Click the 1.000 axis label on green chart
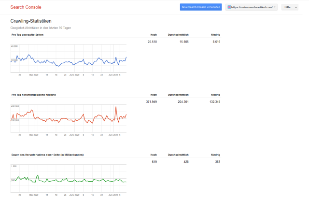309x201 pixels. coord(14,166)
